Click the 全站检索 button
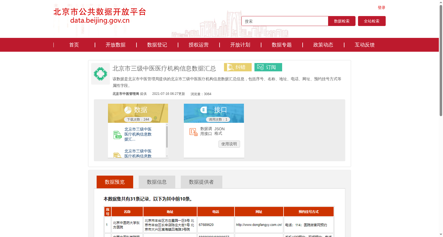The width and height of the screenshot is (443, 237). pos(372,21)
